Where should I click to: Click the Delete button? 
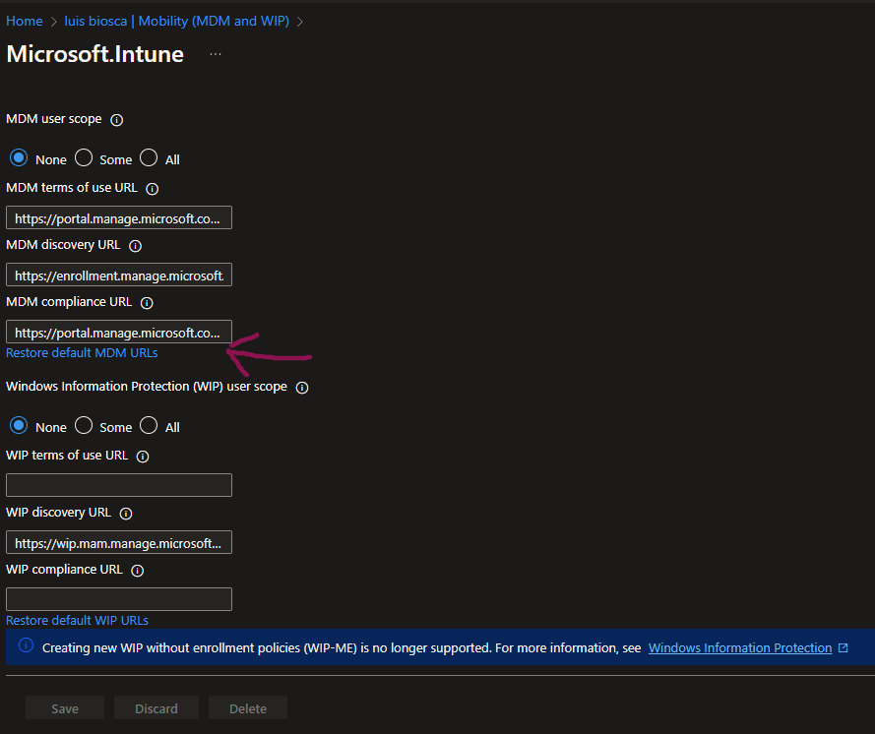pyautogui.click(x=248, y=708)
